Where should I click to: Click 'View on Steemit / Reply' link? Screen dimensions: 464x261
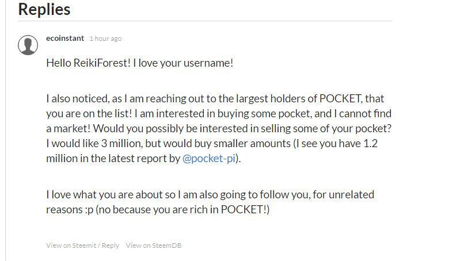(82, 245)
